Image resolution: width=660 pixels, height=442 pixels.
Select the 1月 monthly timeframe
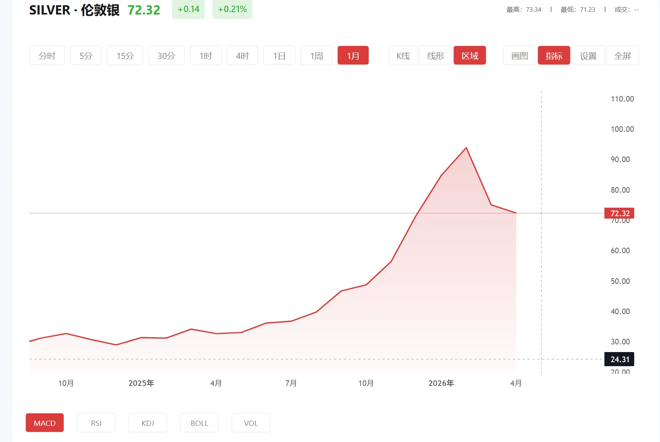(353, 55)
